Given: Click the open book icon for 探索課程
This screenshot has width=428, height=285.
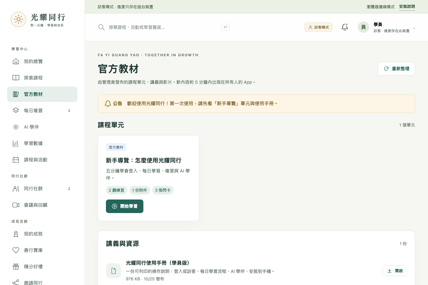Looking at the screenshot, I should point(16,78).
